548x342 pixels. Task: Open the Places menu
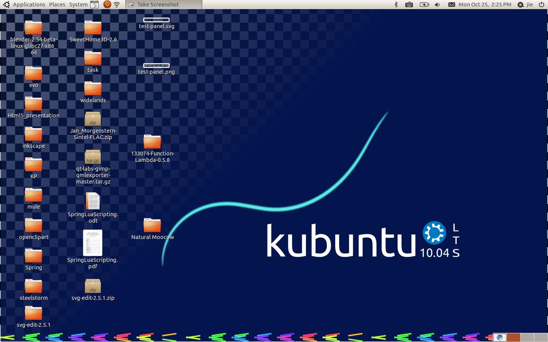click(x=57, y=5)
